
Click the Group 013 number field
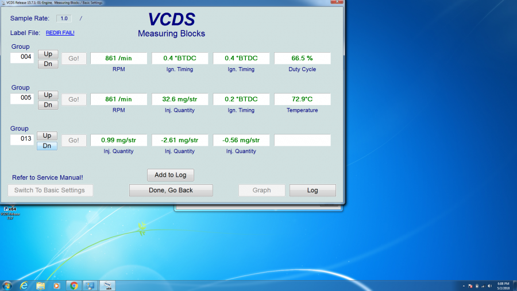point(22,140)
